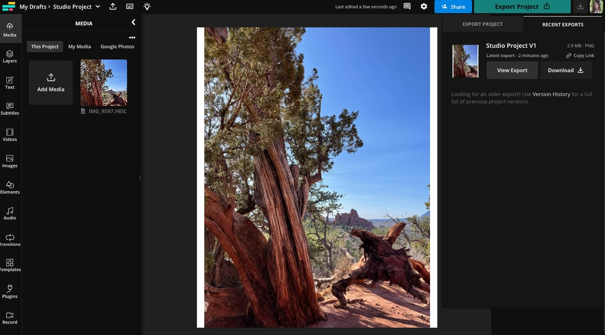This screenshot has height=335, width=605.
Task: Select the tree photo on the canvas
Action: pyautogui.click(x=317, y=177)
